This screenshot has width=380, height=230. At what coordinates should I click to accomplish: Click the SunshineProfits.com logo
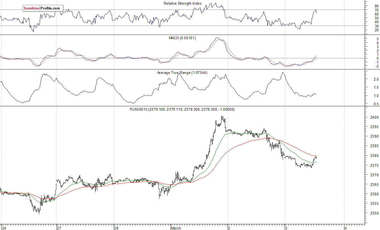pos(43,8)
